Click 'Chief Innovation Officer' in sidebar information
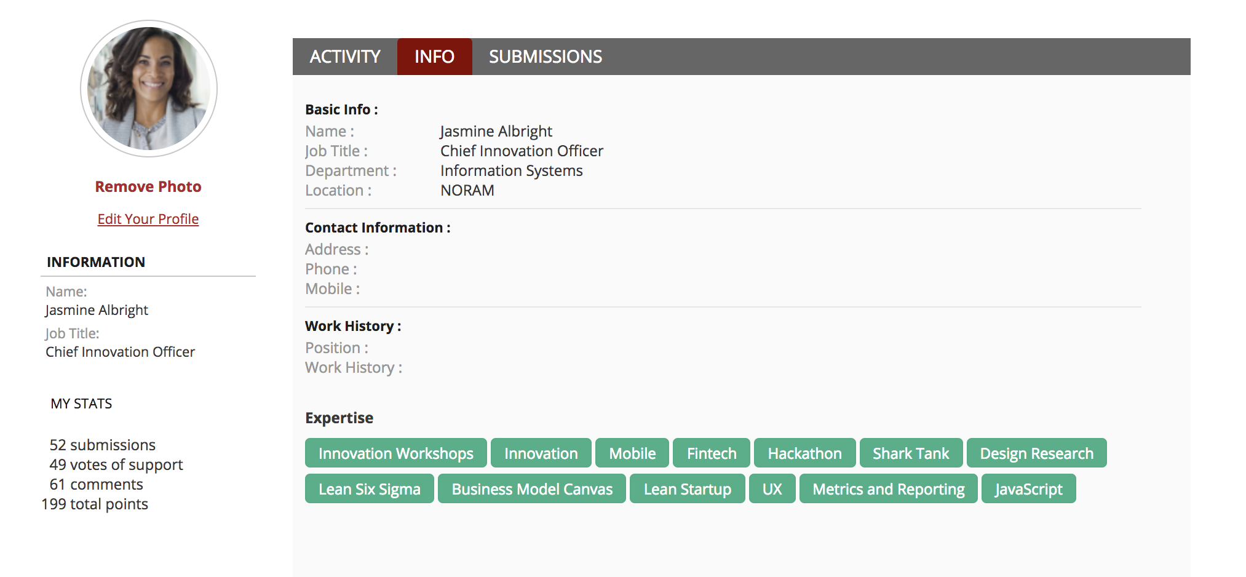 [x=120, y=352]
